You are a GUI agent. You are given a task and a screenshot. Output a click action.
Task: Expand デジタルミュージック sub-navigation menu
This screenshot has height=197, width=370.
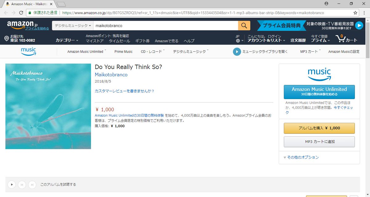pyautogui.click(x=191, y=52)
